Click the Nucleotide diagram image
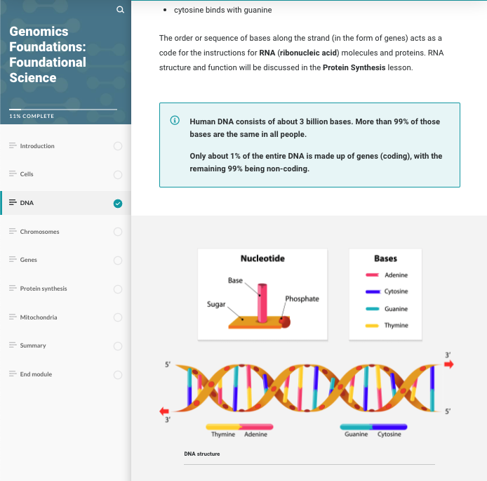The width and height of the screenshot is (487, 481). [x=262, y=294]
